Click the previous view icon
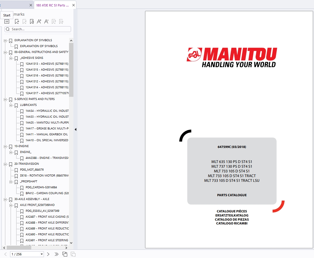The image size is (314, 258). [65, 254]
